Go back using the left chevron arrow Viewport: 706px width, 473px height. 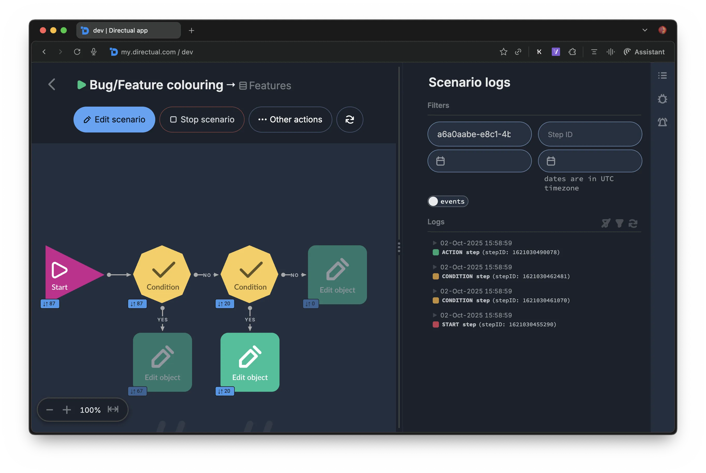(52, 84)
